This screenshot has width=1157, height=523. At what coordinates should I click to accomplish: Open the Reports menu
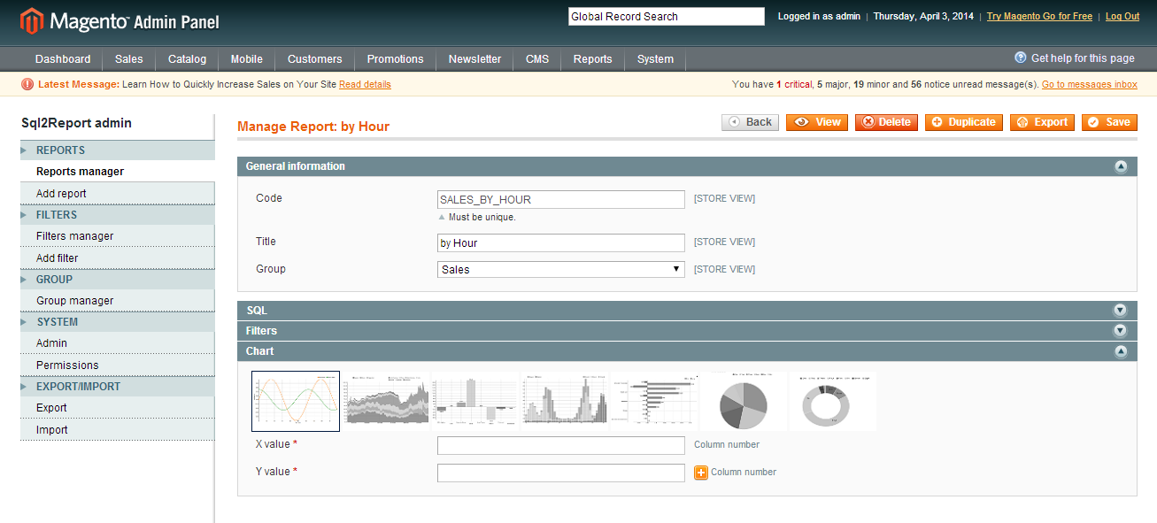[x=593, y=59]
